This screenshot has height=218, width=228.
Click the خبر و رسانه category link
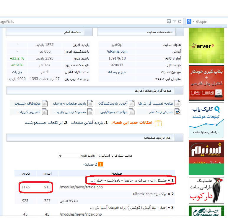[117, 72]
